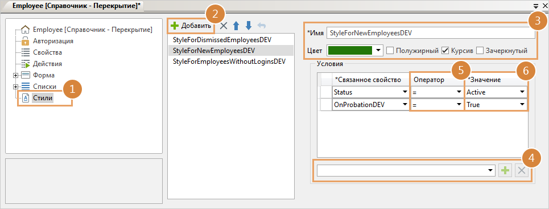This screenshot has width=549, height=209.
Task: Select Действия node in tree
Action: coord(47,64)
